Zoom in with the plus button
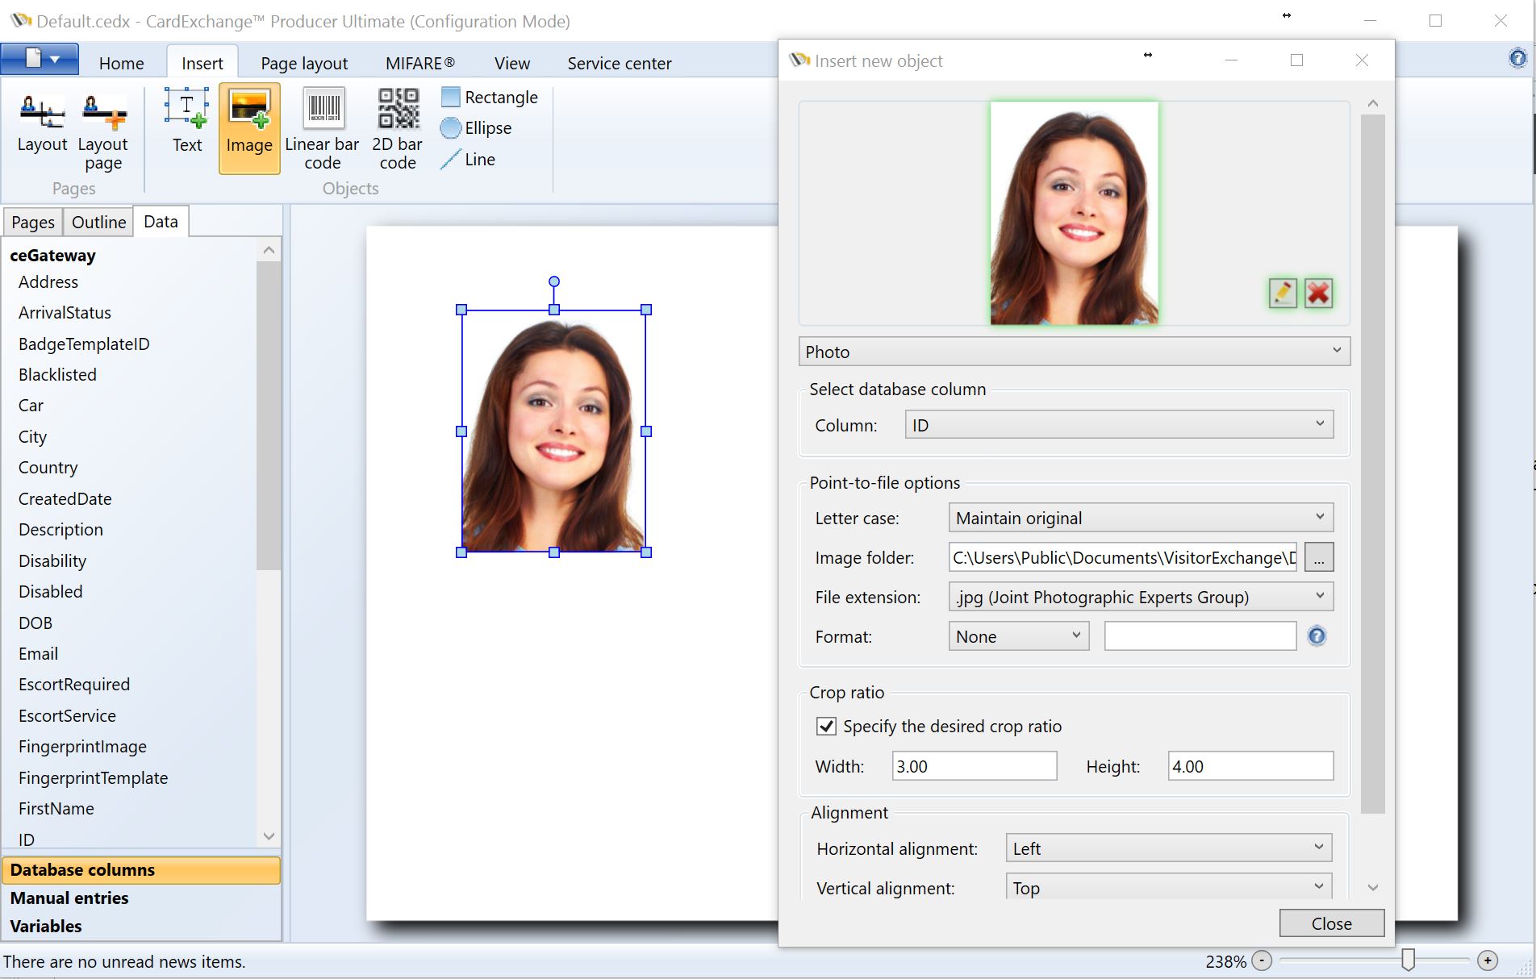Screen dimensions: 1536x979 1488,960
